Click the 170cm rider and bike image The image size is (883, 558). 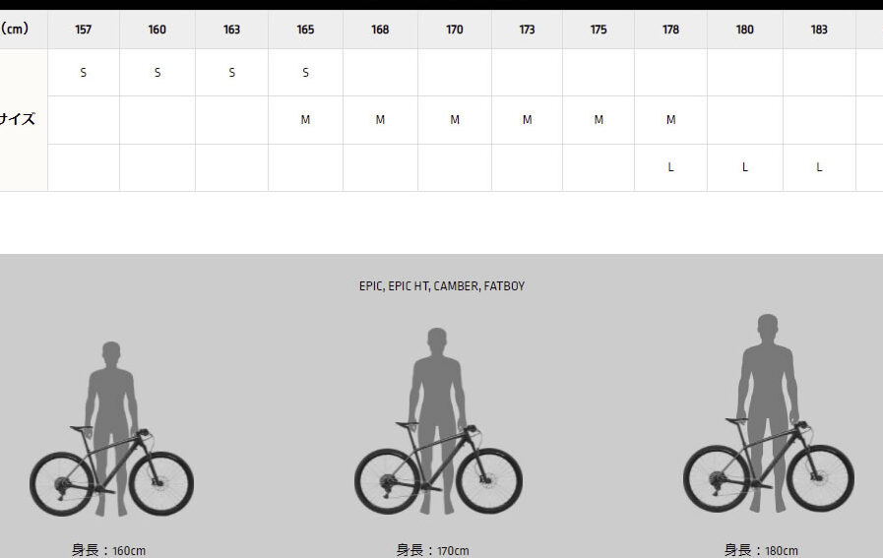(x=438, y=421)
